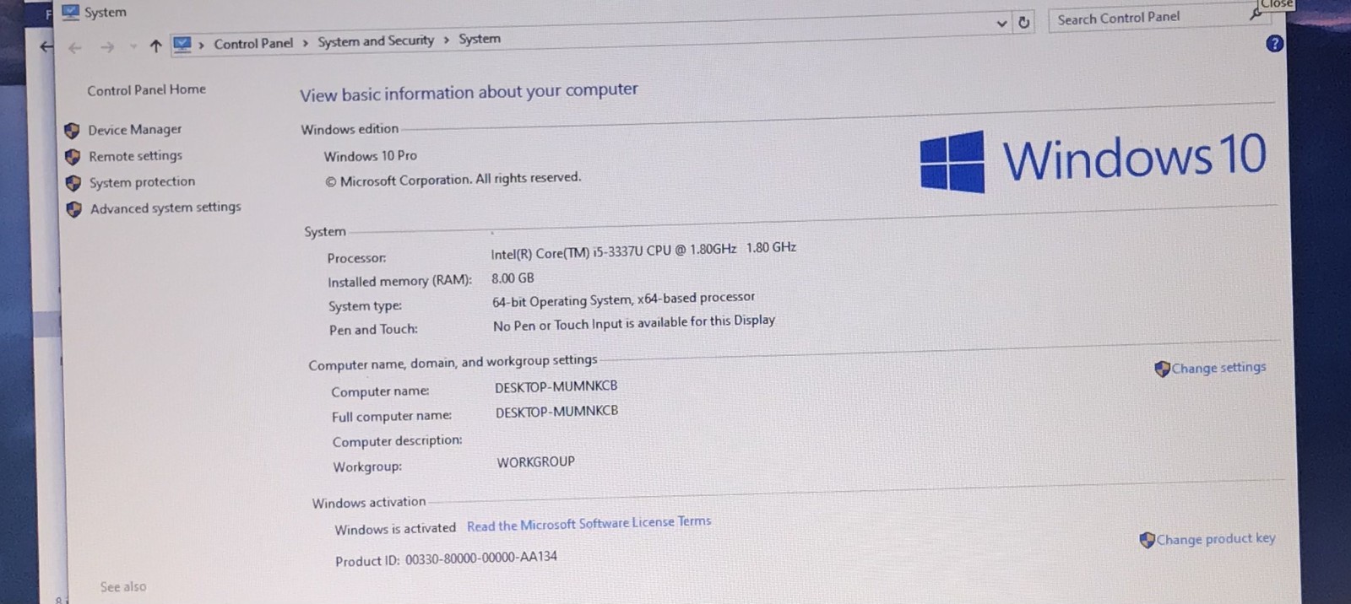1351x604 pixels.
Task: Click the Remote settings shield icon
Action: tap(73, 156)
